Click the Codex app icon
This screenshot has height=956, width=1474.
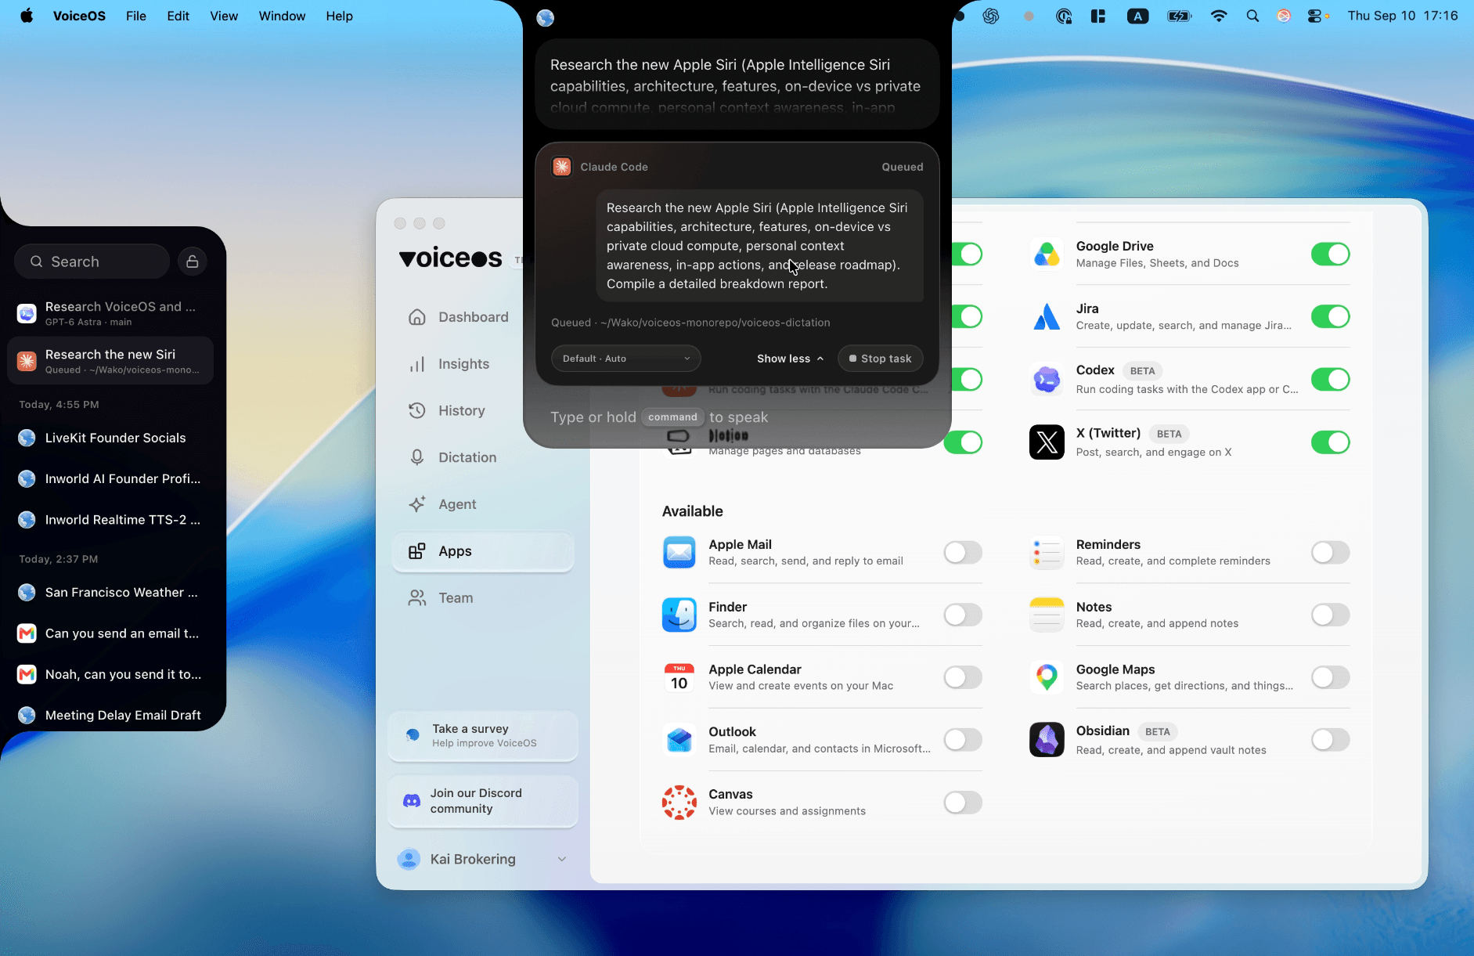tap(1047, 380)
